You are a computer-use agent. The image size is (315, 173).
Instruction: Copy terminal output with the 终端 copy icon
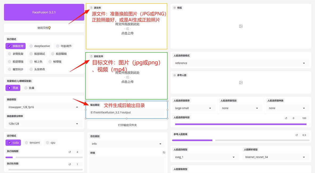pyautogui.click(x=164, y=153)
